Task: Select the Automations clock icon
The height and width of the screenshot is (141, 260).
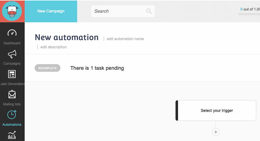Action: (12, 114)
